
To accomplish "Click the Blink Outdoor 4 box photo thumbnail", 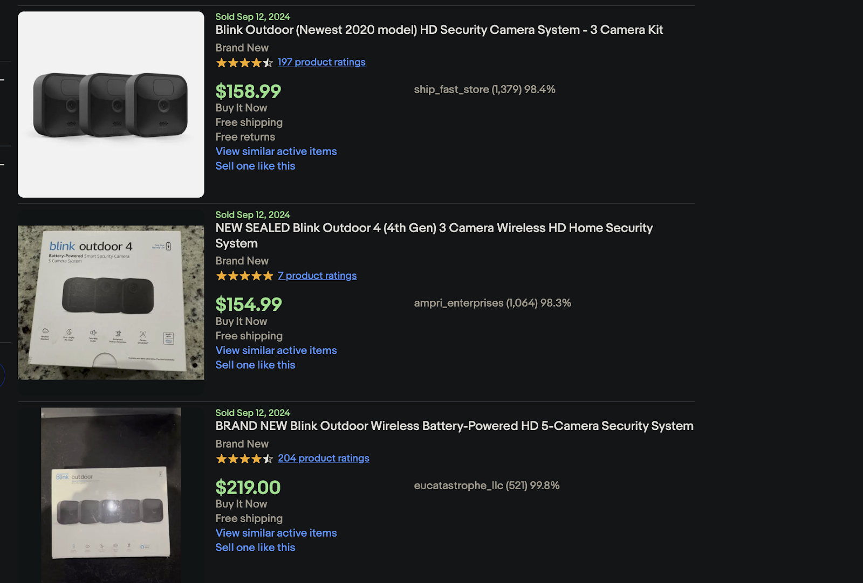I will tap(111, 302).
